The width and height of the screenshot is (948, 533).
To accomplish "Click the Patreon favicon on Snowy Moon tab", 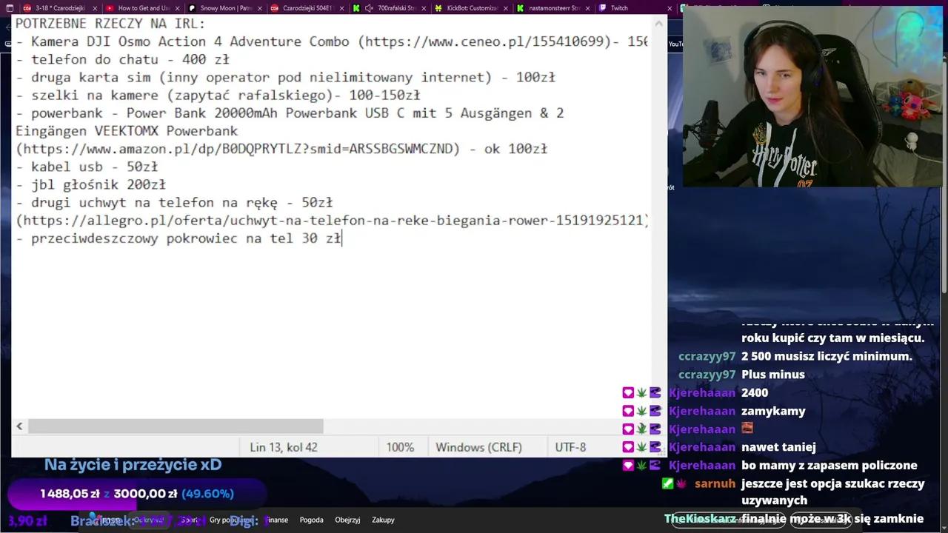I will [192, 8].
